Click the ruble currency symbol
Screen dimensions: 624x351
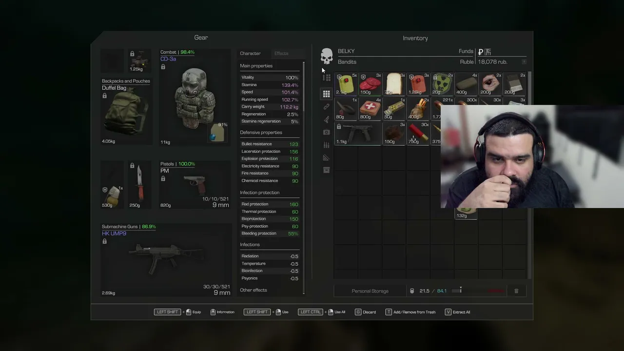[481, 52]
